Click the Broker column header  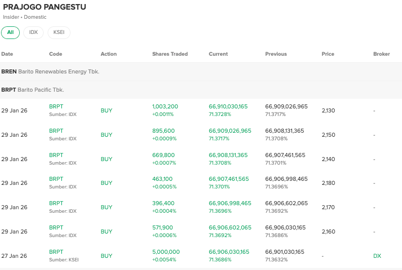(382, 54)
